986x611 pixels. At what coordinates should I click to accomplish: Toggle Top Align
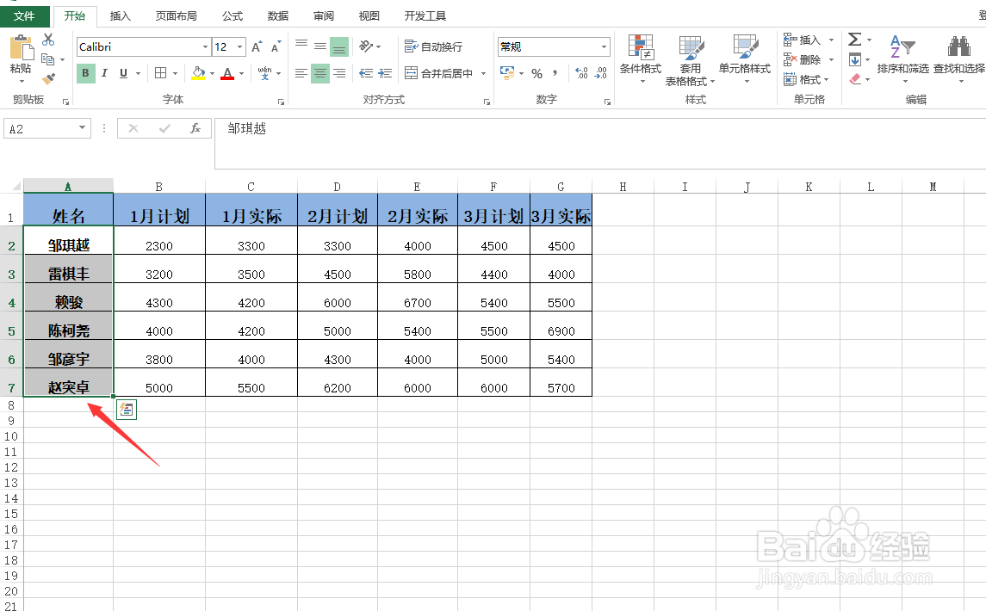click(301, 46)
